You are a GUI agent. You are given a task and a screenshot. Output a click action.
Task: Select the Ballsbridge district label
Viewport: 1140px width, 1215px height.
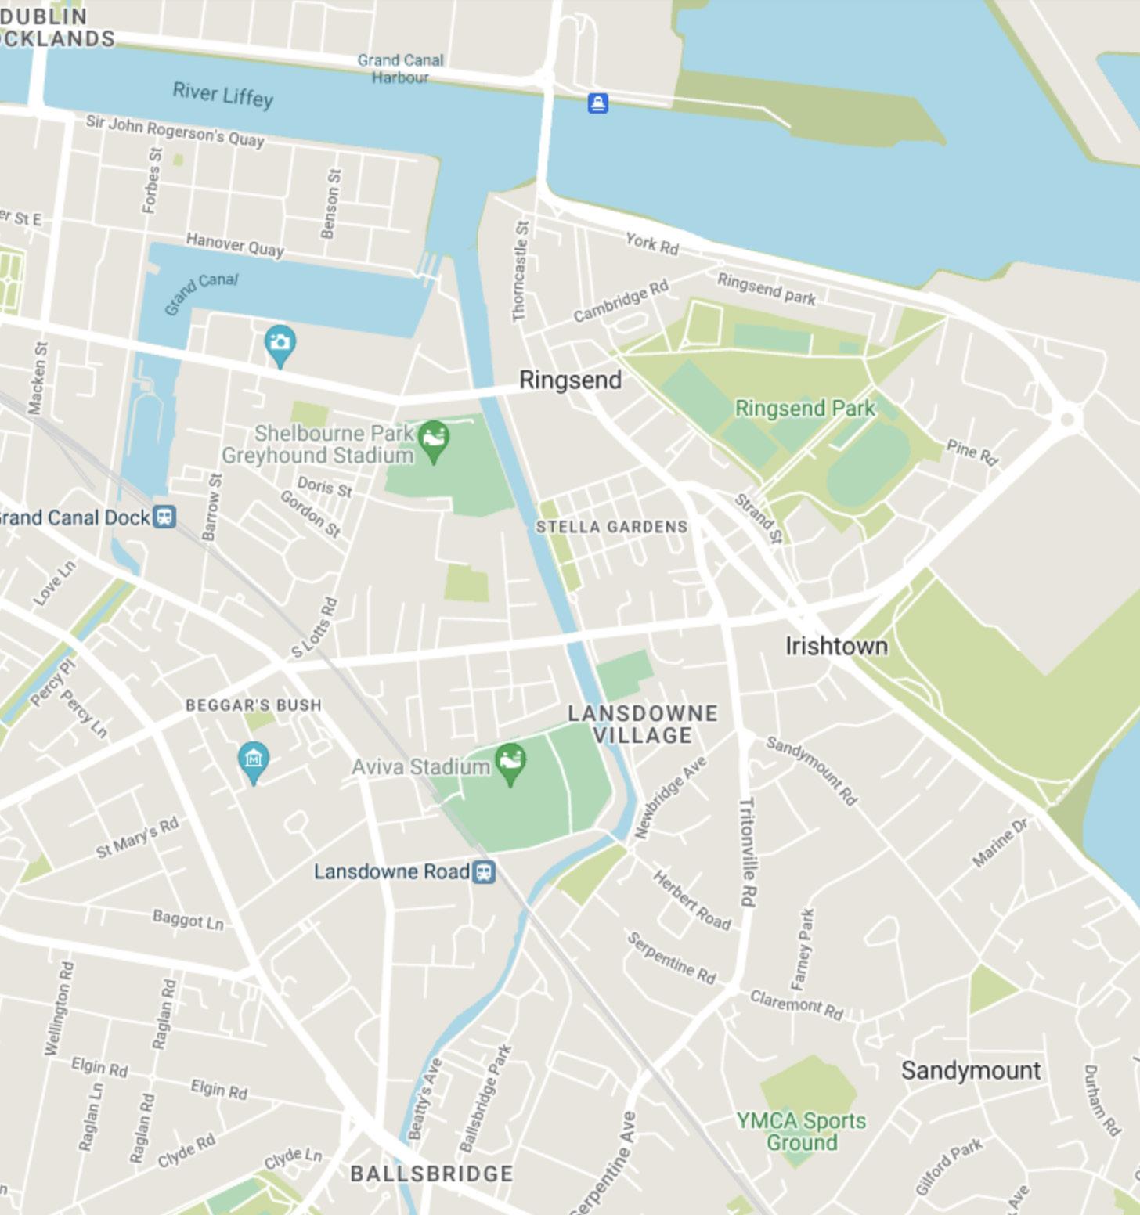click(431, 1174)
